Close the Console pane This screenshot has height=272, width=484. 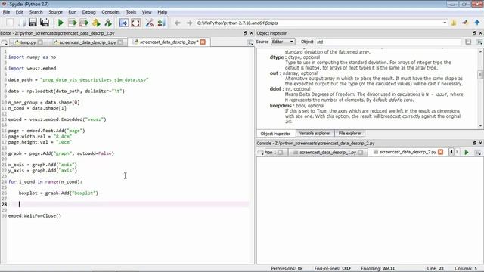(481, 143)
